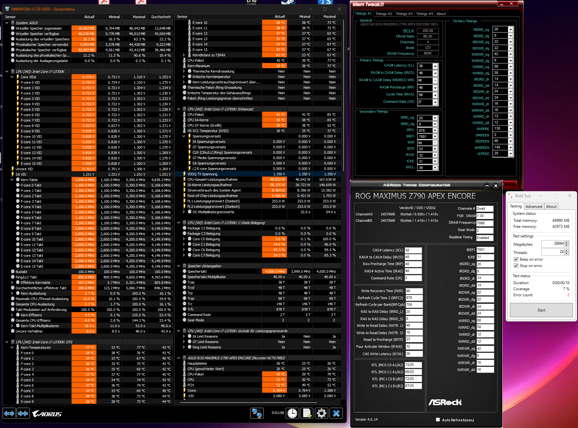This screenshot has height=428, width=578.
Task: Increase the Megabytes value with up stepper
Action: point(567,242)
